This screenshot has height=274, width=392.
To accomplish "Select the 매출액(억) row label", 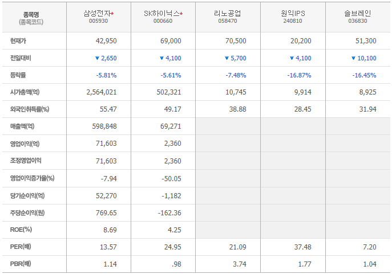I will (22, 126).
